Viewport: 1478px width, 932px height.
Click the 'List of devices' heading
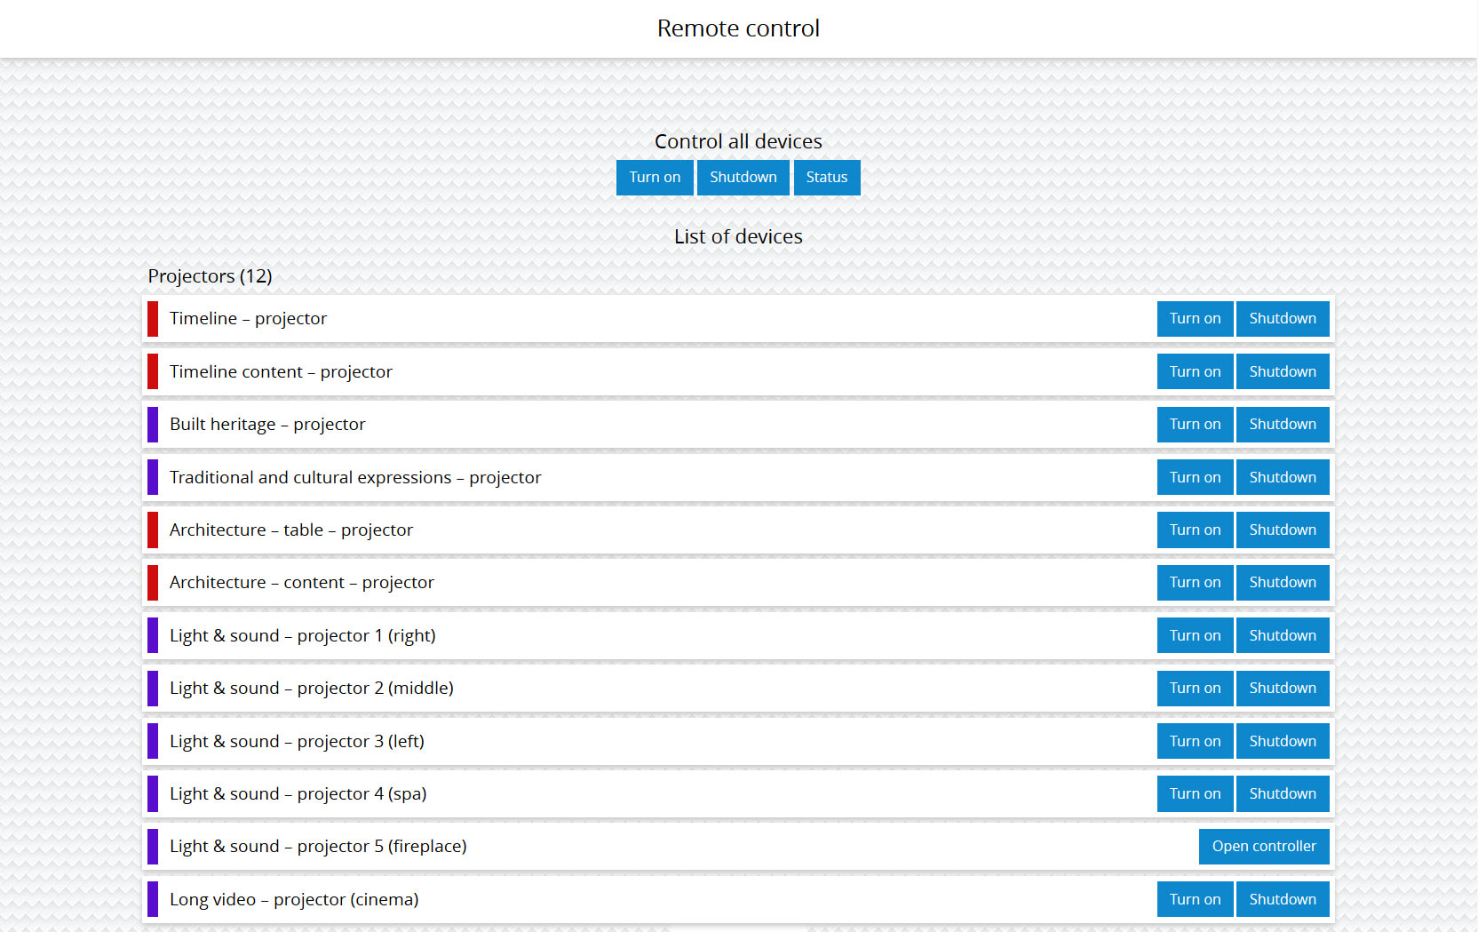(738, 236)
